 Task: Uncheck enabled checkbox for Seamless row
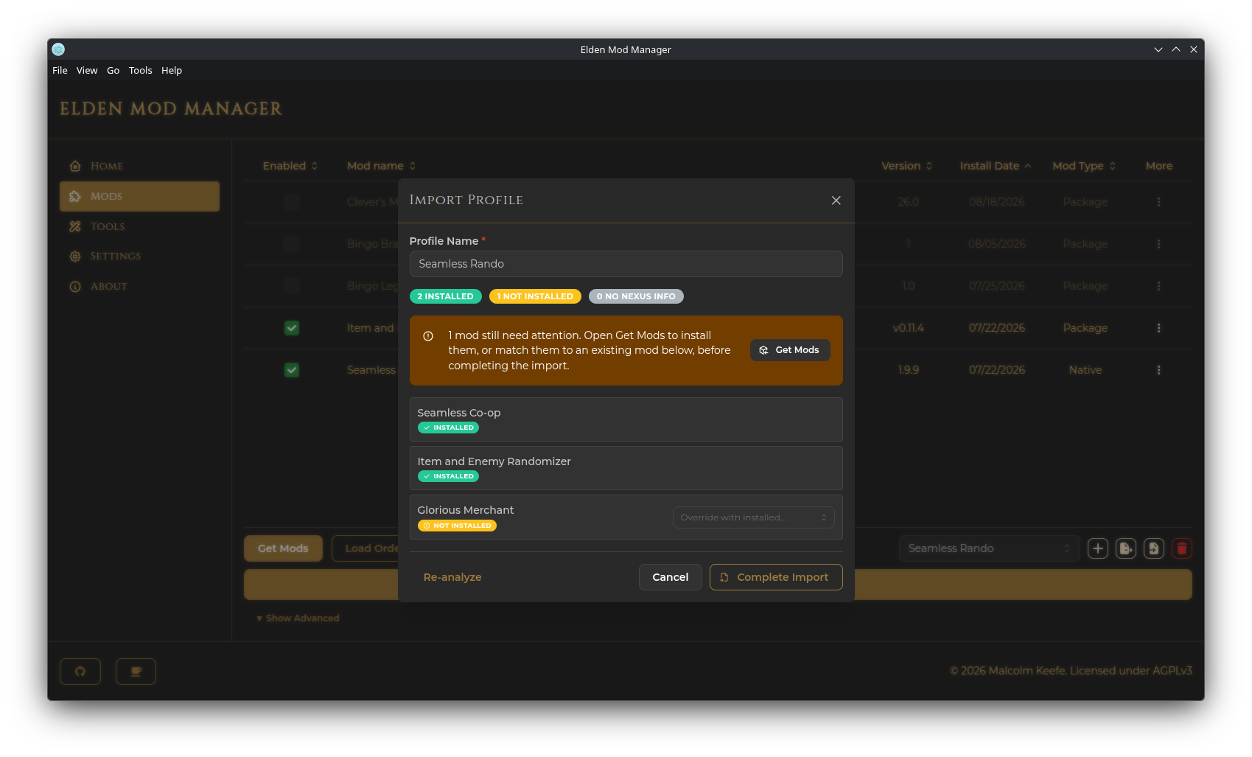coord(292,370)
